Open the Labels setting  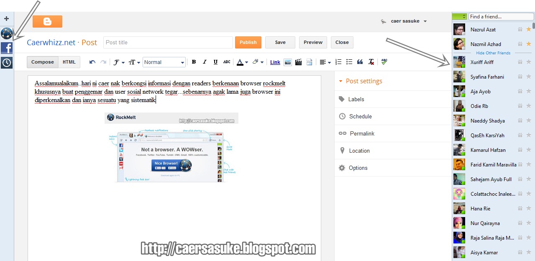click(x=393, y=99)
